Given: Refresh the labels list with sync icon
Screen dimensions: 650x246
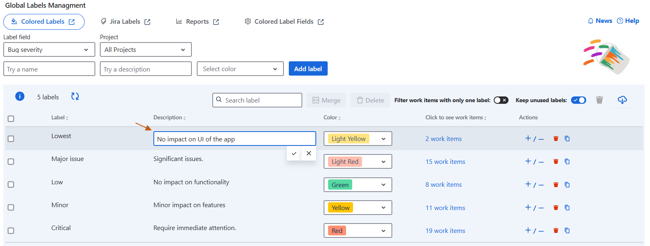Looking at the screenshot, I should [x=75, y=96].
